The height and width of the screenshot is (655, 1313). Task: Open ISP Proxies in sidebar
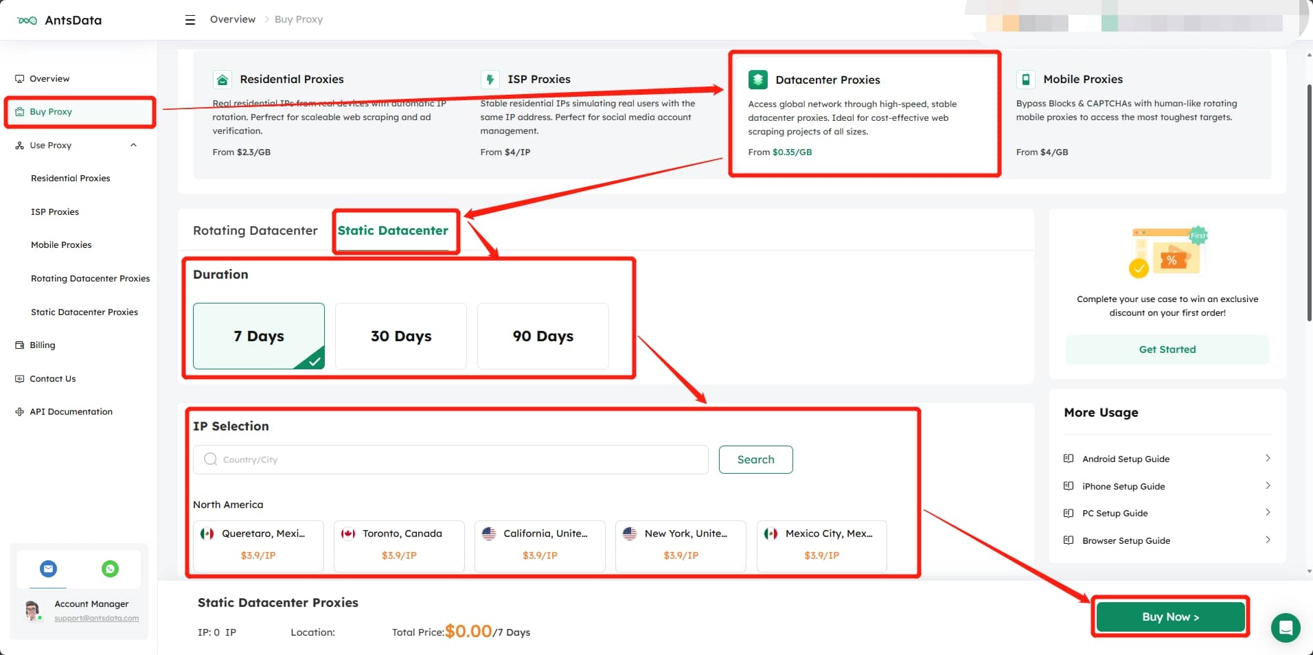[x=55, y=212]
